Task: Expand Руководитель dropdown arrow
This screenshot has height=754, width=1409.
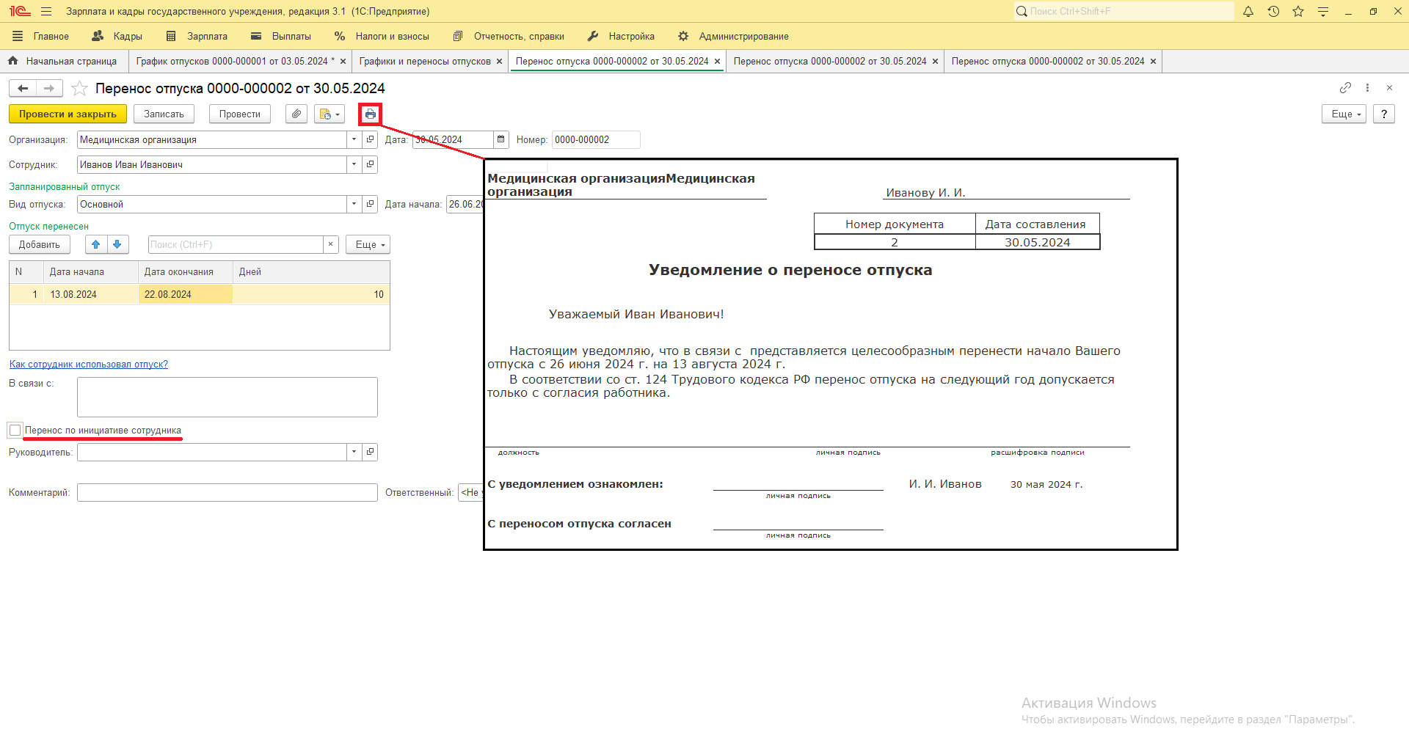Action: pos(354,453)
